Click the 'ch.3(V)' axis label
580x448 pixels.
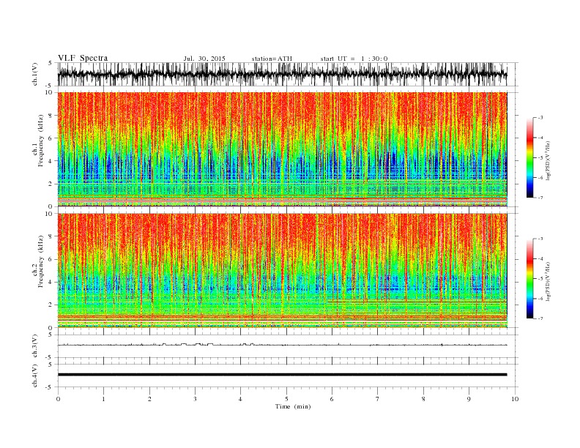[x=35, y=348]
